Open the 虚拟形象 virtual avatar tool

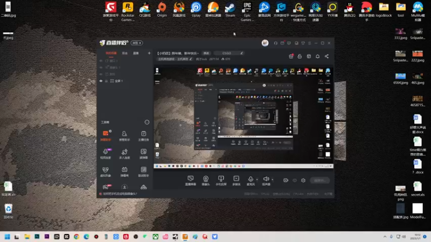(106, 172)
